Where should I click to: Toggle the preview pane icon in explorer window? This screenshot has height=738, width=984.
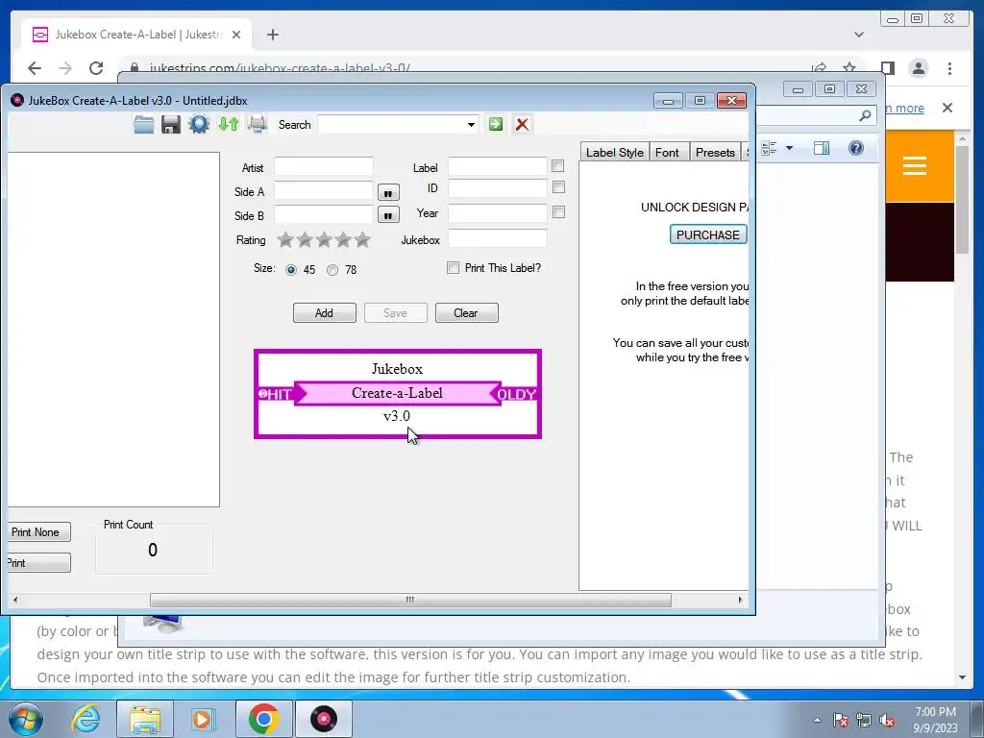coord(822,148)
